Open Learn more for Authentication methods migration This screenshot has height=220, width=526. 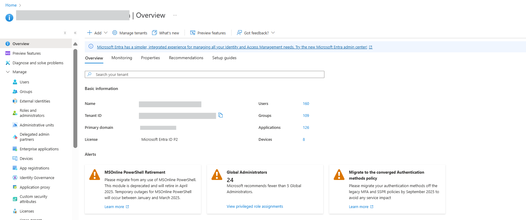coord(361,207)
